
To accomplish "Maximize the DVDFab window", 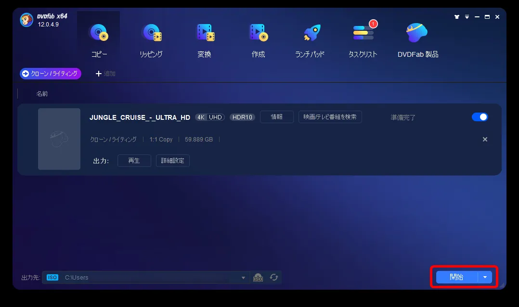I will tap(487, 17).
